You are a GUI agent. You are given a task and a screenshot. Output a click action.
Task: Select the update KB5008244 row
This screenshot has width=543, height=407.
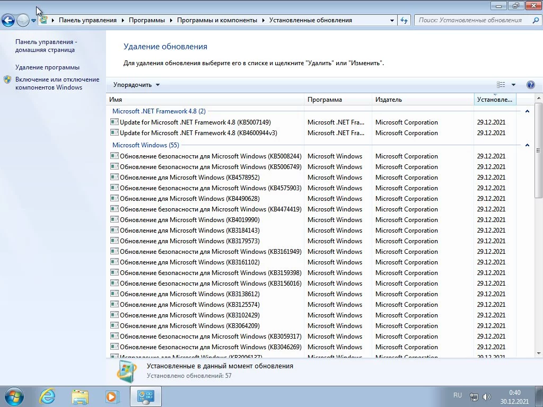point(211,156)
